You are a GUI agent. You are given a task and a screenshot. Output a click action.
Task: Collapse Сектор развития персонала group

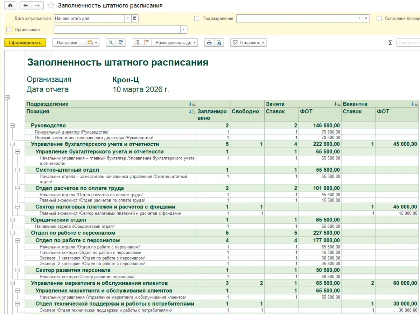click(x=17, y=270)
